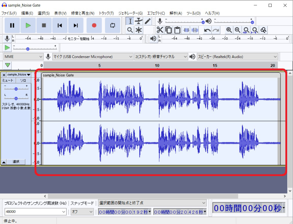Open the ファイル(F) menu
The width and height of the screenshot is (293, 224).
[x=9, y=13]
